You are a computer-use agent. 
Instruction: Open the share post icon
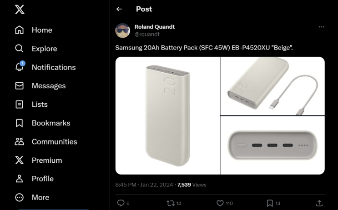[x=319, y=203]
